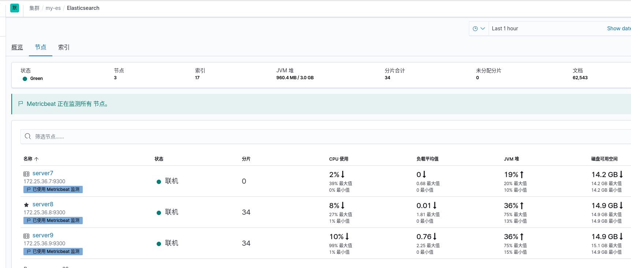Viewport: 631px width, 268px height.
Task: Click the Last 1 hour time range
Action: click(x=505, y=28)
